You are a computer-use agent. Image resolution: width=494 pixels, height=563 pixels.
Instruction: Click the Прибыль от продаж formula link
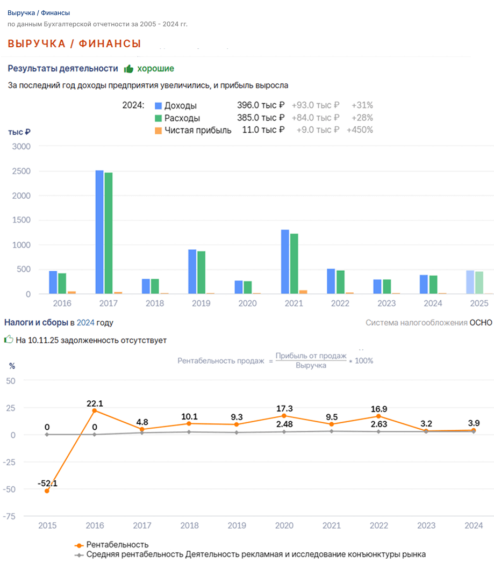pos(311,356)
